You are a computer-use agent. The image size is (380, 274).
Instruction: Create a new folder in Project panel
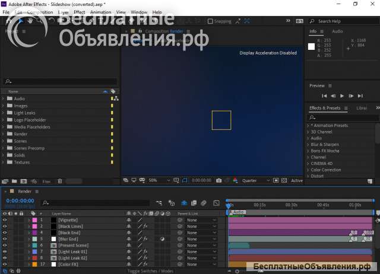[x=14, y=181]
